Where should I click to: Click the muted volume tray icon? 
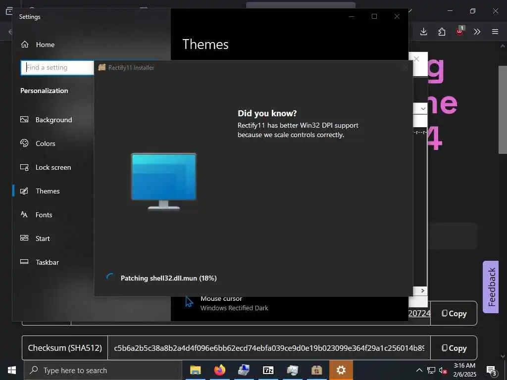[x=443, y=371]
